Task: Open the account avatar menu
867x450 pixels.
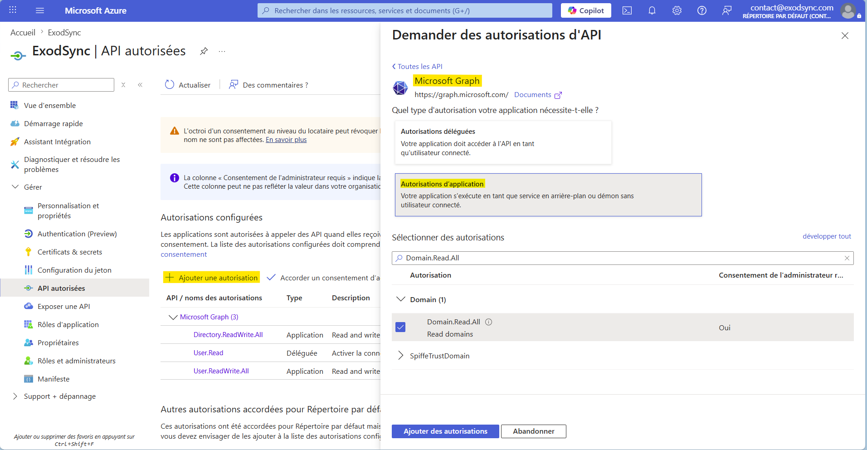Action: coord(848,10)
